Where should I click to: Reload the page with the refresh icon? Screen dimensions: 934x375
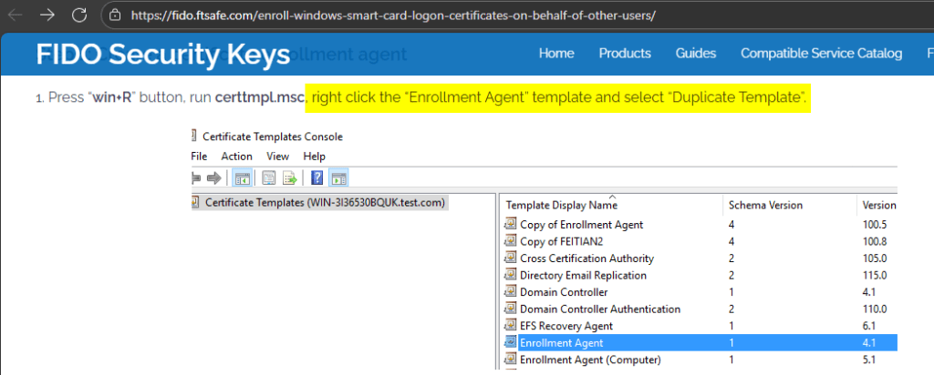pos(79,15)
